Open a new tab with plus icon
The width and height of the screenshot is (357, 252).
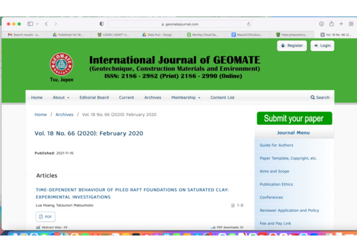coord(341,23)
